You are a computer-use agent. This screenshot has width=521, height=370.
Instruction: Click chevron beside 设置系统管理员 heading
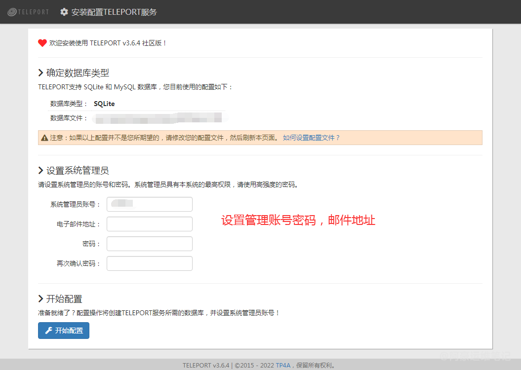pos(41,171)
